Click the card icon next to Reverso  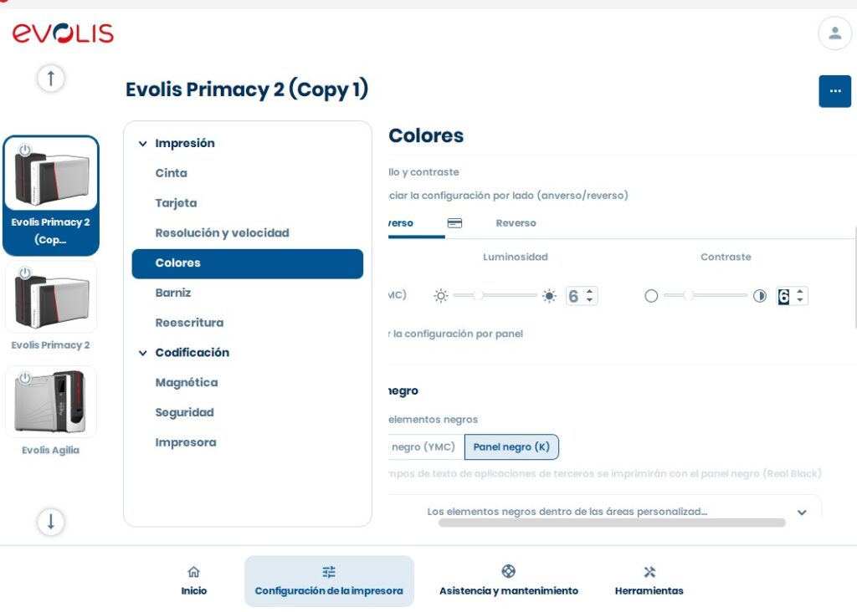click(454, 222)
